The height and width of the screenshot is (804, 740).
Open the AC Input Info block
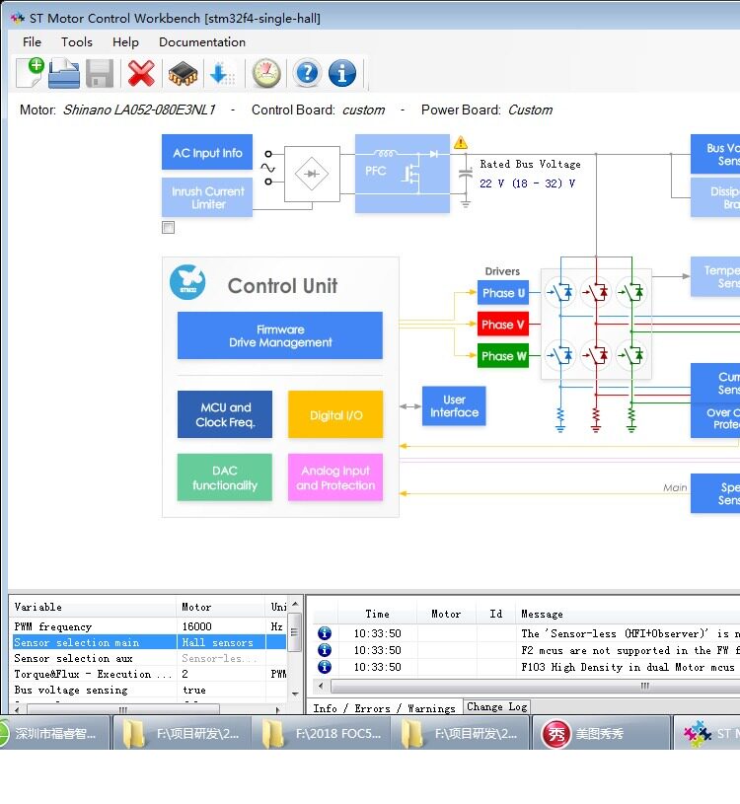pos(207,152)
